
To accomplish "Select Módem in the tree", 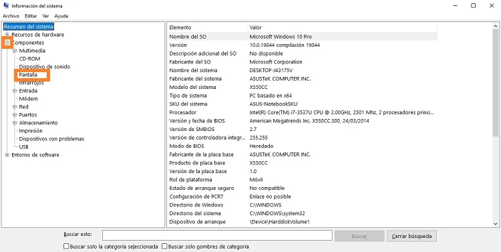I will point(28,99).
